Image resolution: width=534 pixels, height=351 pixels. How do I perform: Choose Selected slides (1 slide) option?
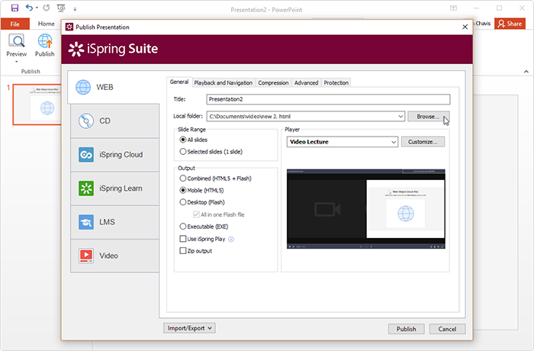(183, 152)
